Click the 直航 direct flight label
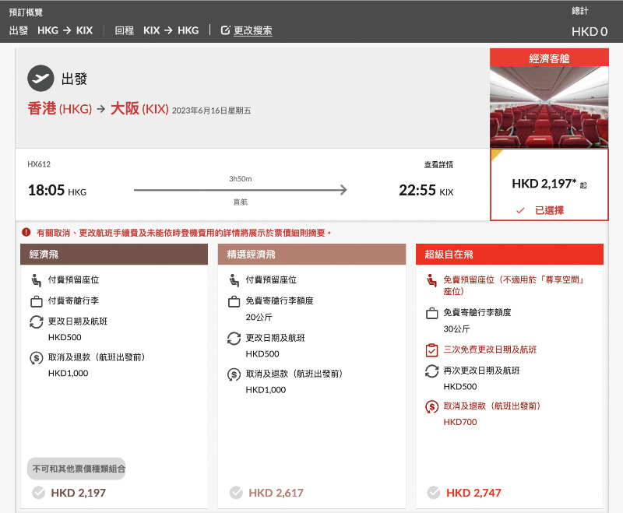This screenshot has width=623, height=513. pyautogui.click(x=241, y=202)
